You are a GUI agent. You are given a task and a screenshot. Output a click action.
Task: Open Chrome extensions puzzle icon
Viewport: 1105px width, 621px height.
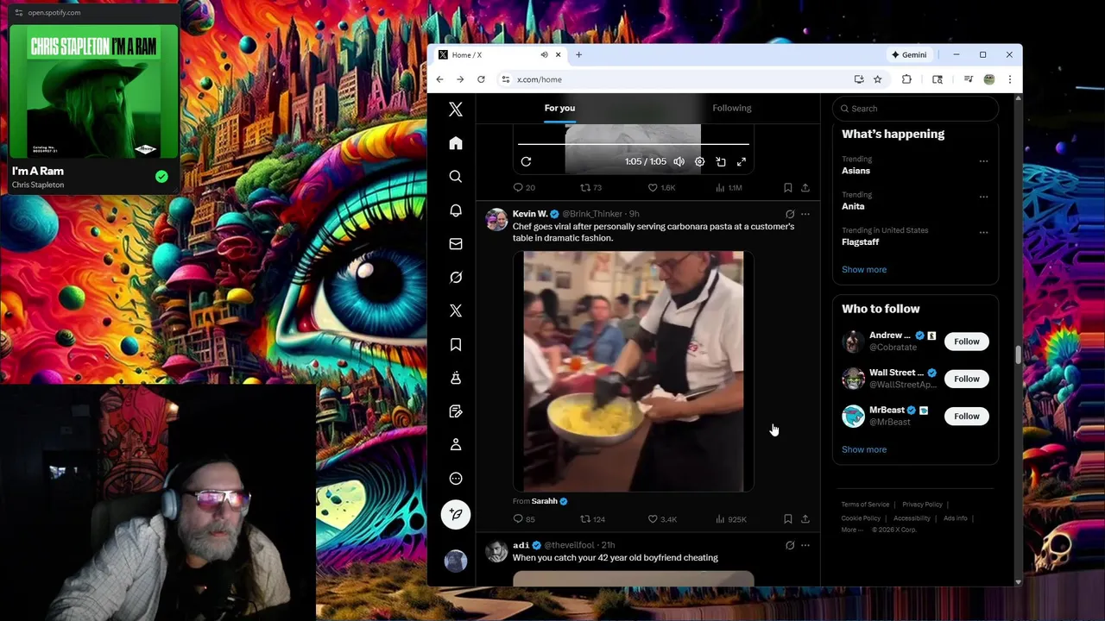(906, 79)
